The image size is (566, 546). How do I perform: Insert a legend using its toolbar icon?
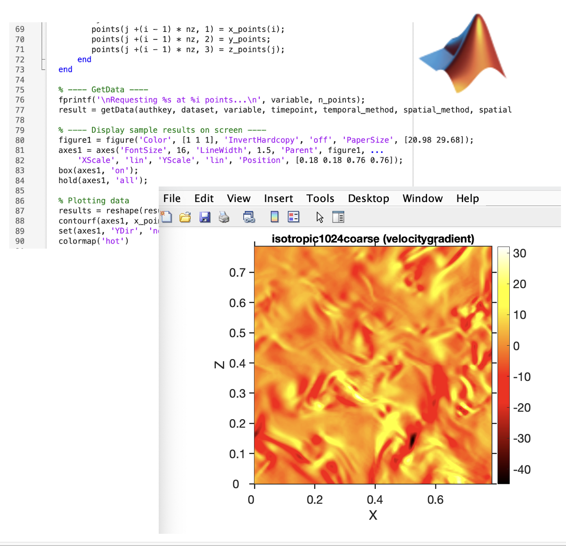point(293,217)
